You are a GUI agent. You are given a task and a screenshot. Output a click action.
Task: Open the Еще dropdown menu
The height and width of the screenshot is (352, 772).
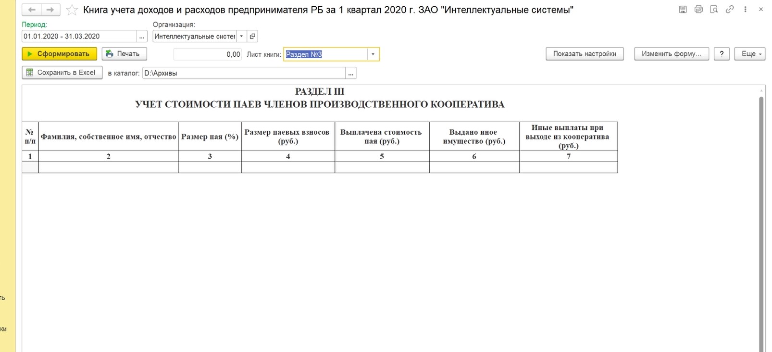pos(750,54)
